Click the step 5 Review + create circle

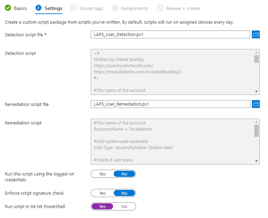[x=160, y=8]
